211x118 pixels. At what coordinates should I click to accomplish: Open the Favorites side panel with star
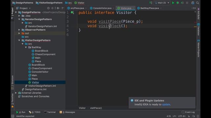click(x=13, y=101)
